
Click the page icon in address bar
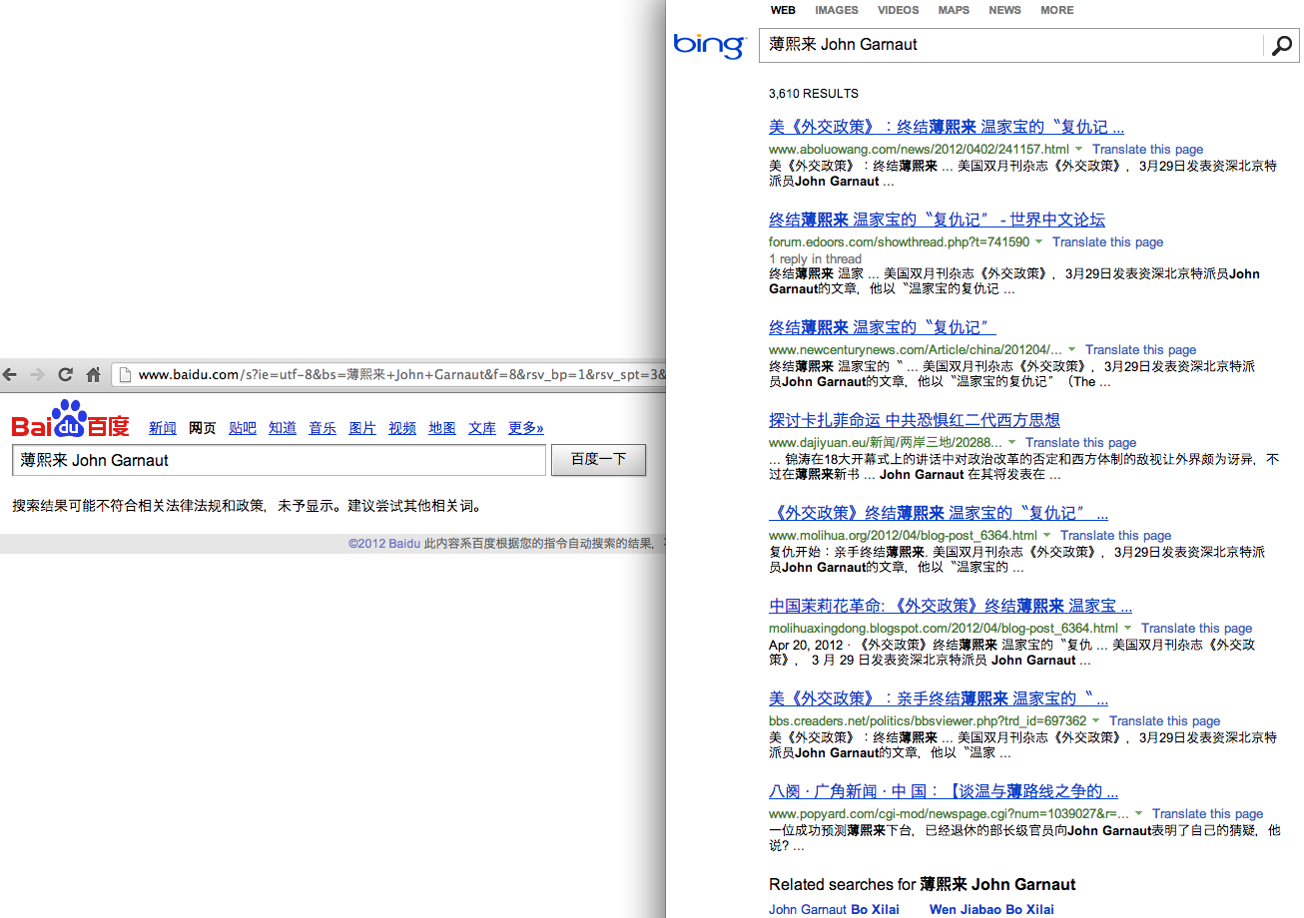tap(125, 375)
